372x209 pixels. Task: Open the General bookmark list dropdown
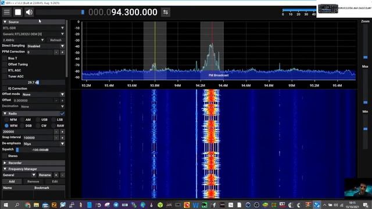[x=19, y=175]
